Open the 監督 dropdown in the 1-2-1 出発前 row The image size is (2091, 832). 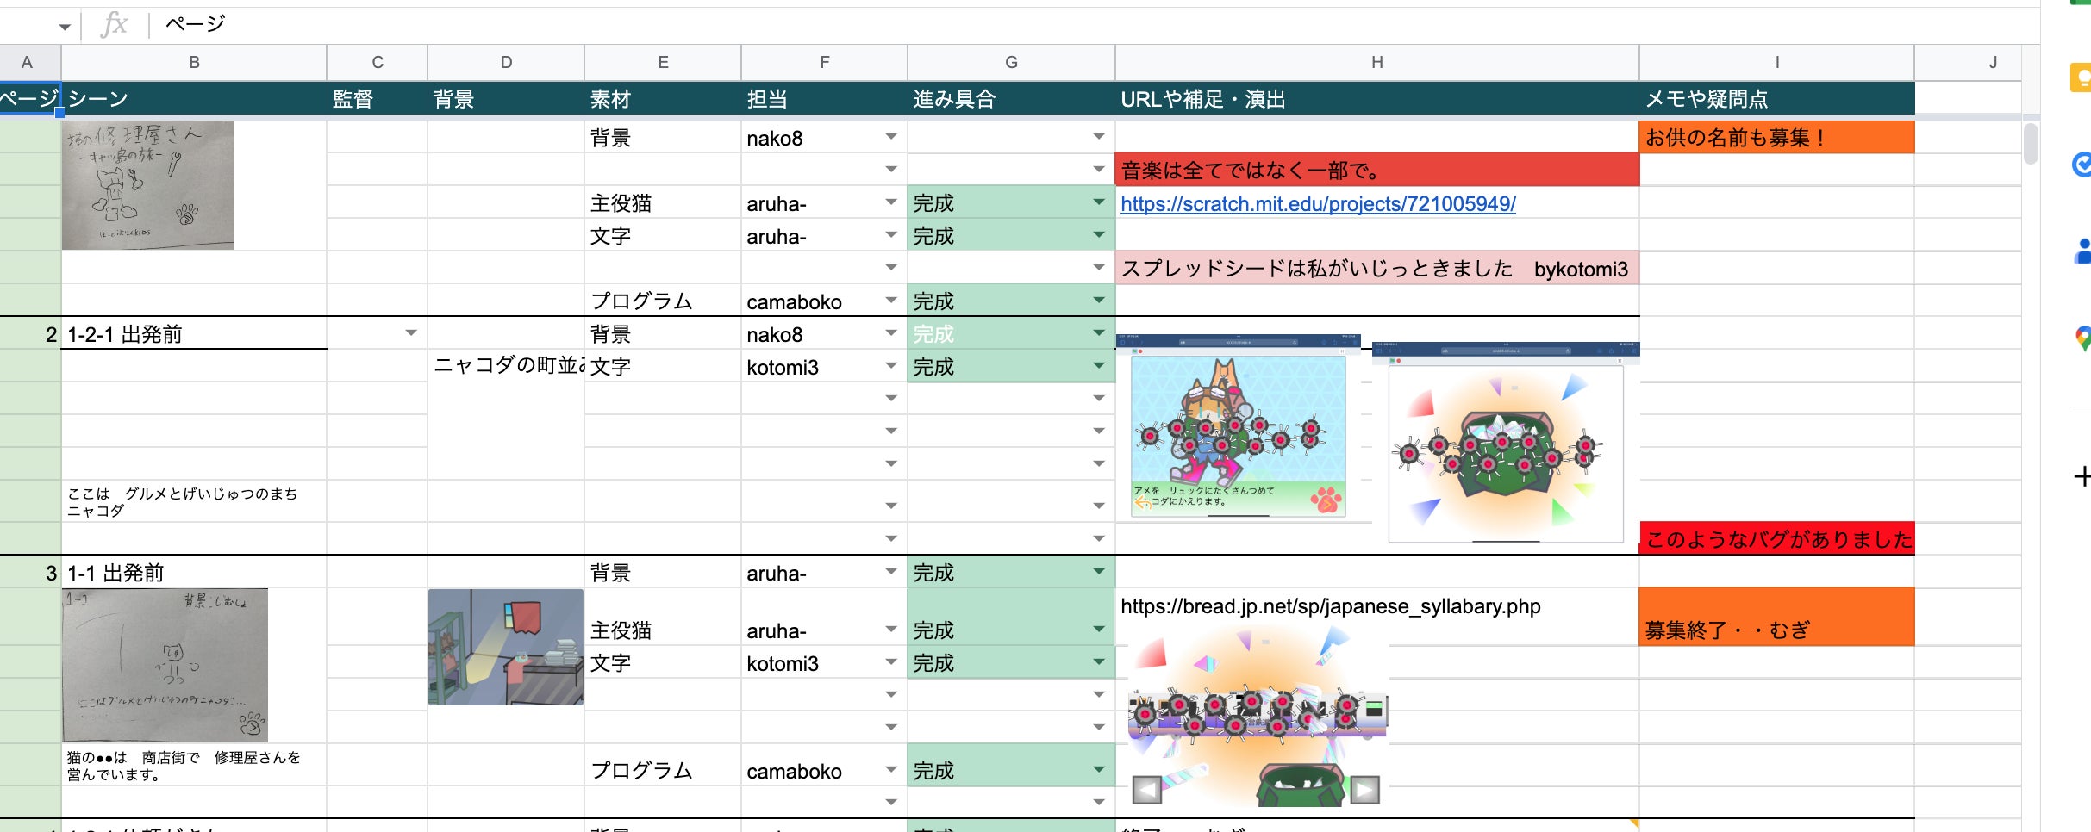tap(411, 333)
